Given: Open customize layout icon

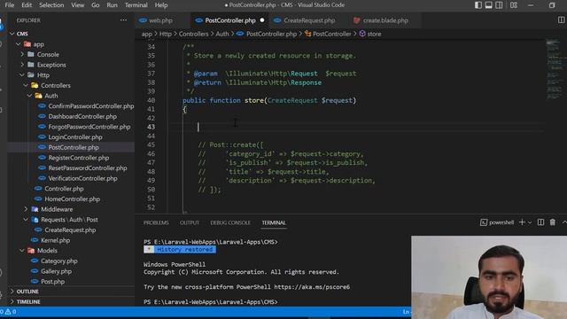Looking at the screenshot, I should coord(514,5).
